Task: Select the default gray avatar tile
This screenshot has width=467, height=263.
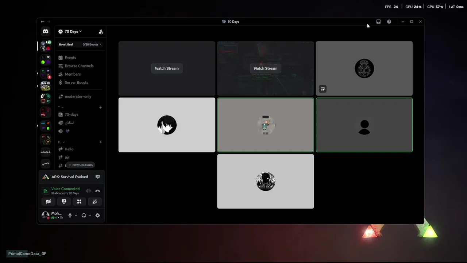Action: 364,125
